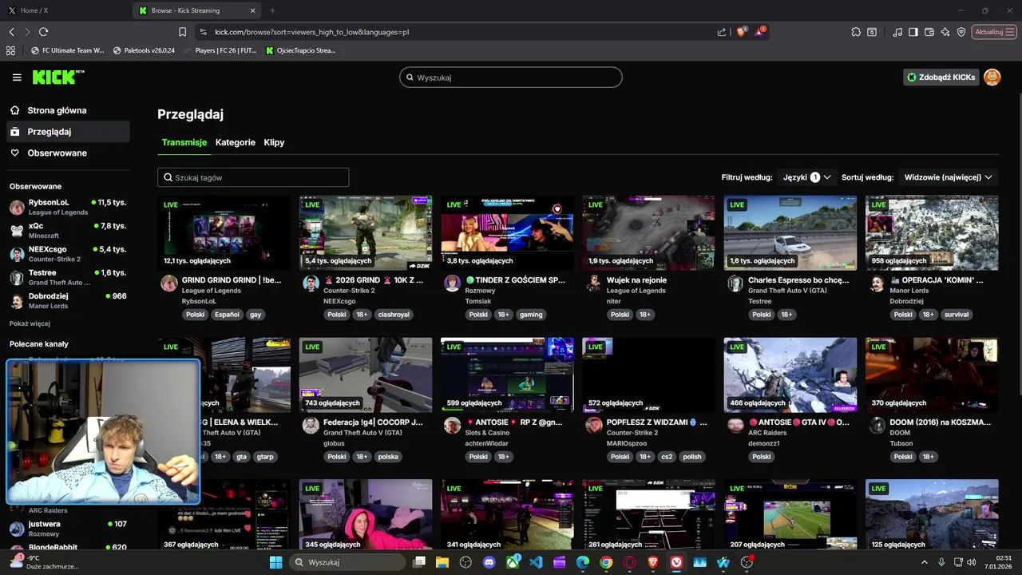
Task: Click the gaming tag on Tomsiak stream
Action: pyautogui.click(x=531, y=315)
